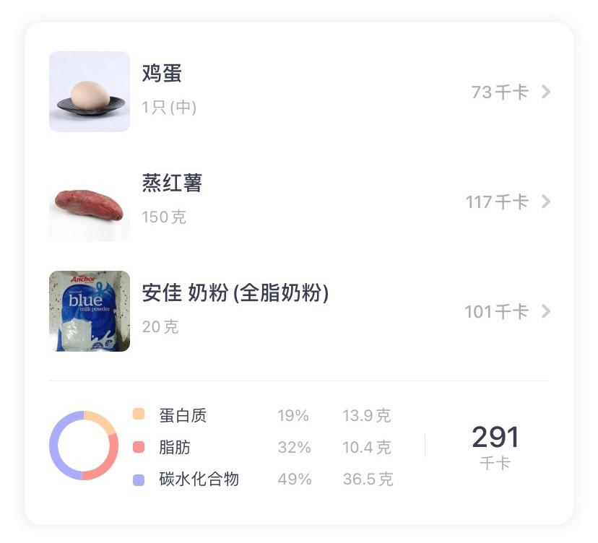
Task: Click the 碳水化合物 nutrient label
Action: [199, 479]
